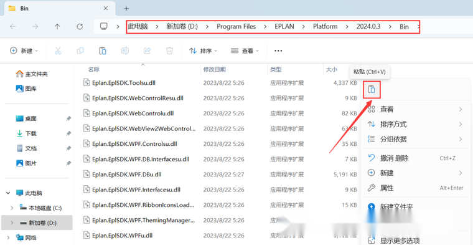
Task: Click 新加卷 (D:) breadcrumb in address bar
Action: click(x=182, y=27)
